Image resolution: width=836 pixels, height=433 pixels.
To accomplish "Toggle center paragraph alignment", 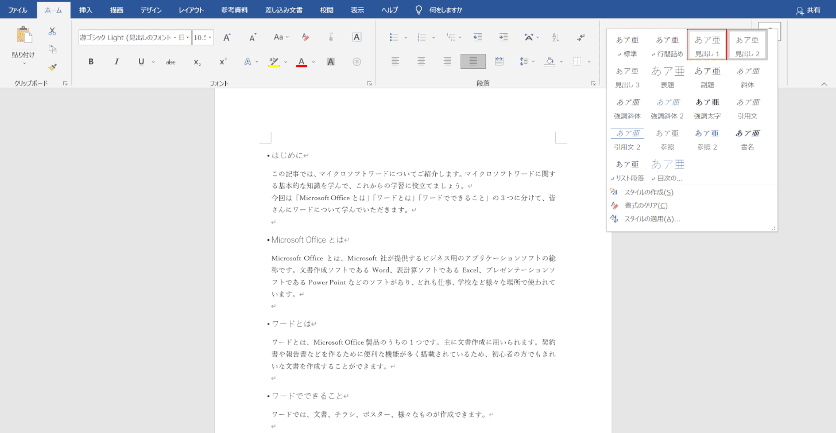I will pyautogui.click(x=421, y=61).
